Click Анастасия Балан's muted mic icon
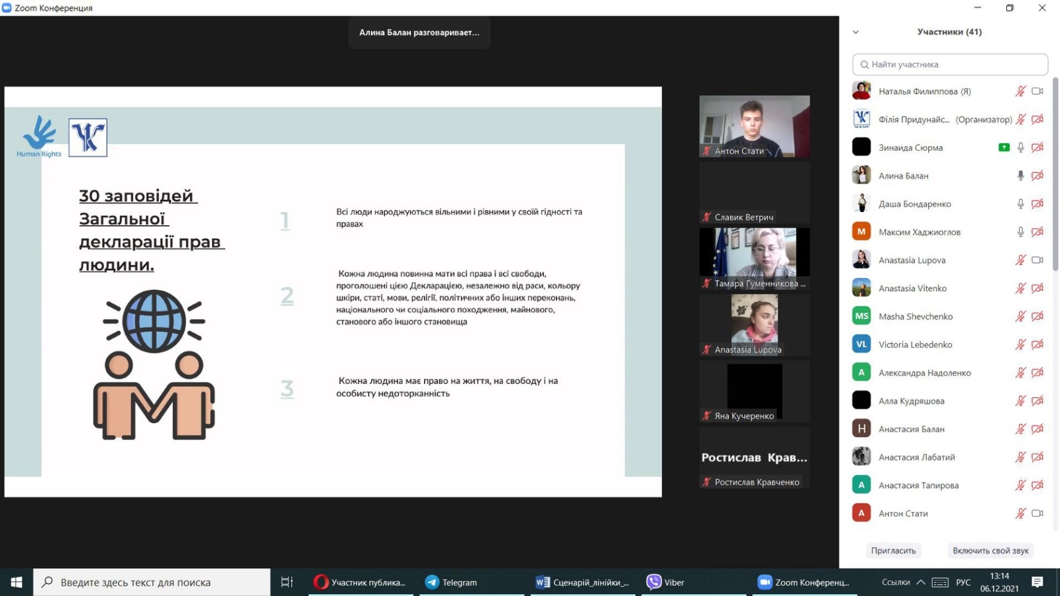 (1021, 429)
